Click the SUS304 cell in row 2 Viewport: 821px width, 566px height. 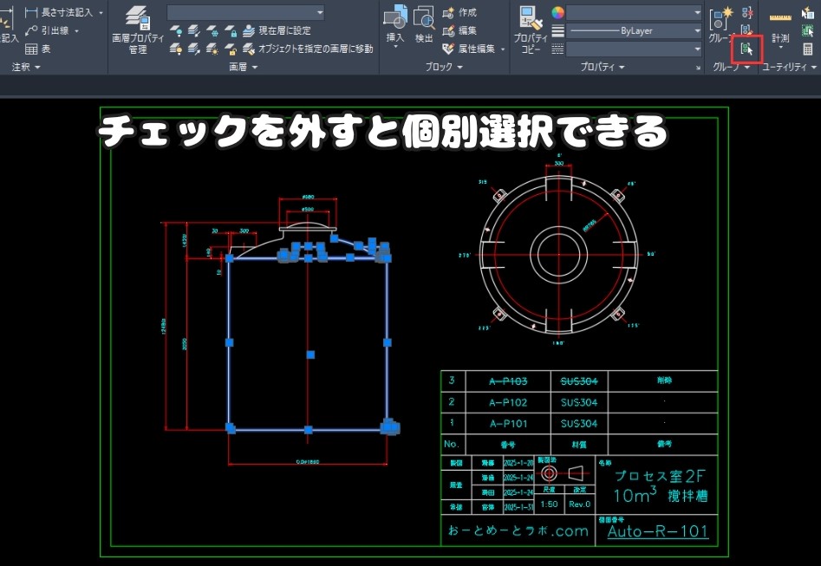[x=579, y=402]
